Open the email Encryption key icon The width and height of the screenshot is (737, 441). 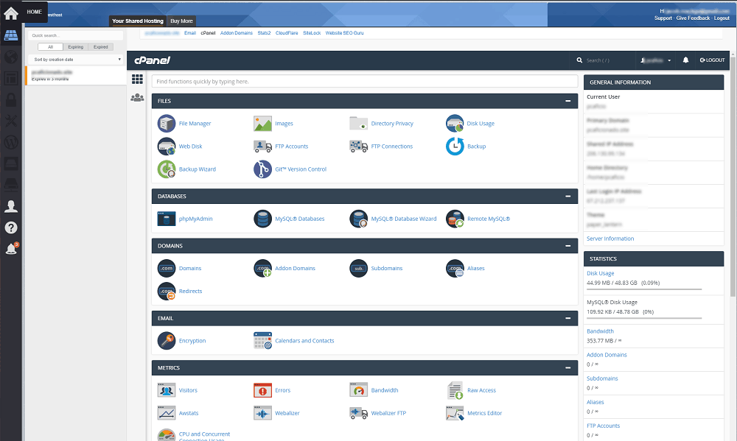tap(167, 341)
